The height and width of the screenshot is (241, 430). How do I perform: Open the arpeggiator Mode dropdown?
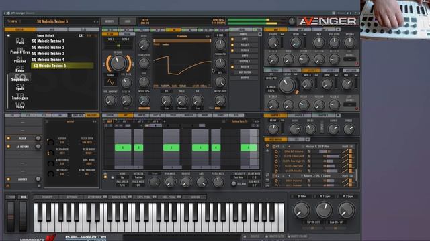click(x=122, y=177)
